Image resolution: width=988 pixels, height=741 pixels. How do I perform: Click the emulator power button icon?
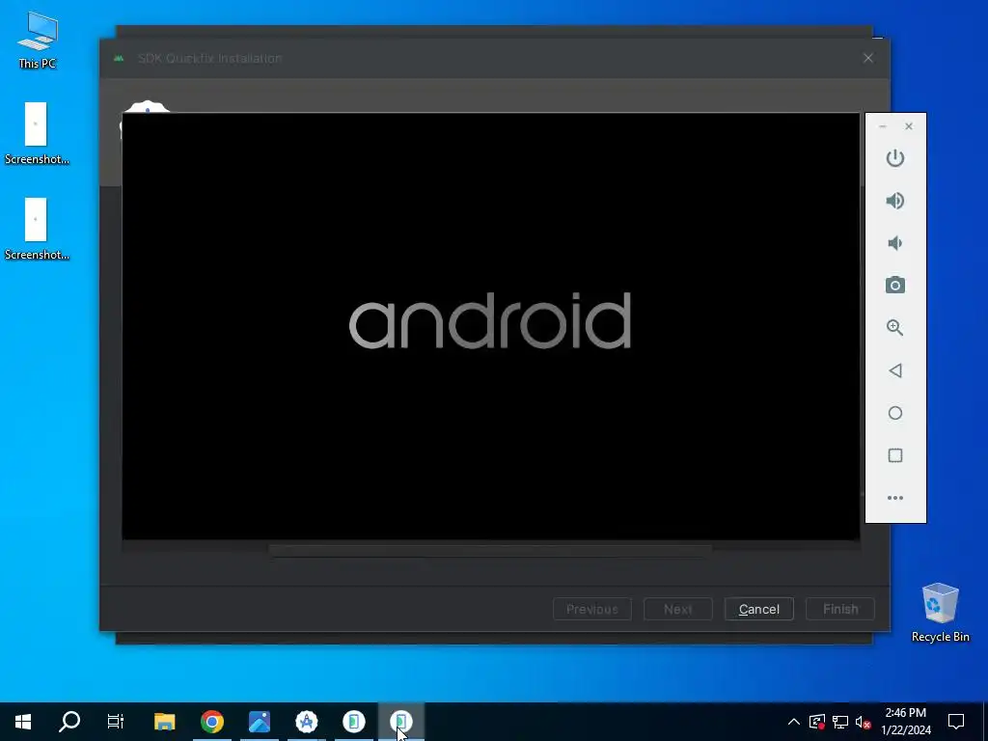tap(894, 157)
